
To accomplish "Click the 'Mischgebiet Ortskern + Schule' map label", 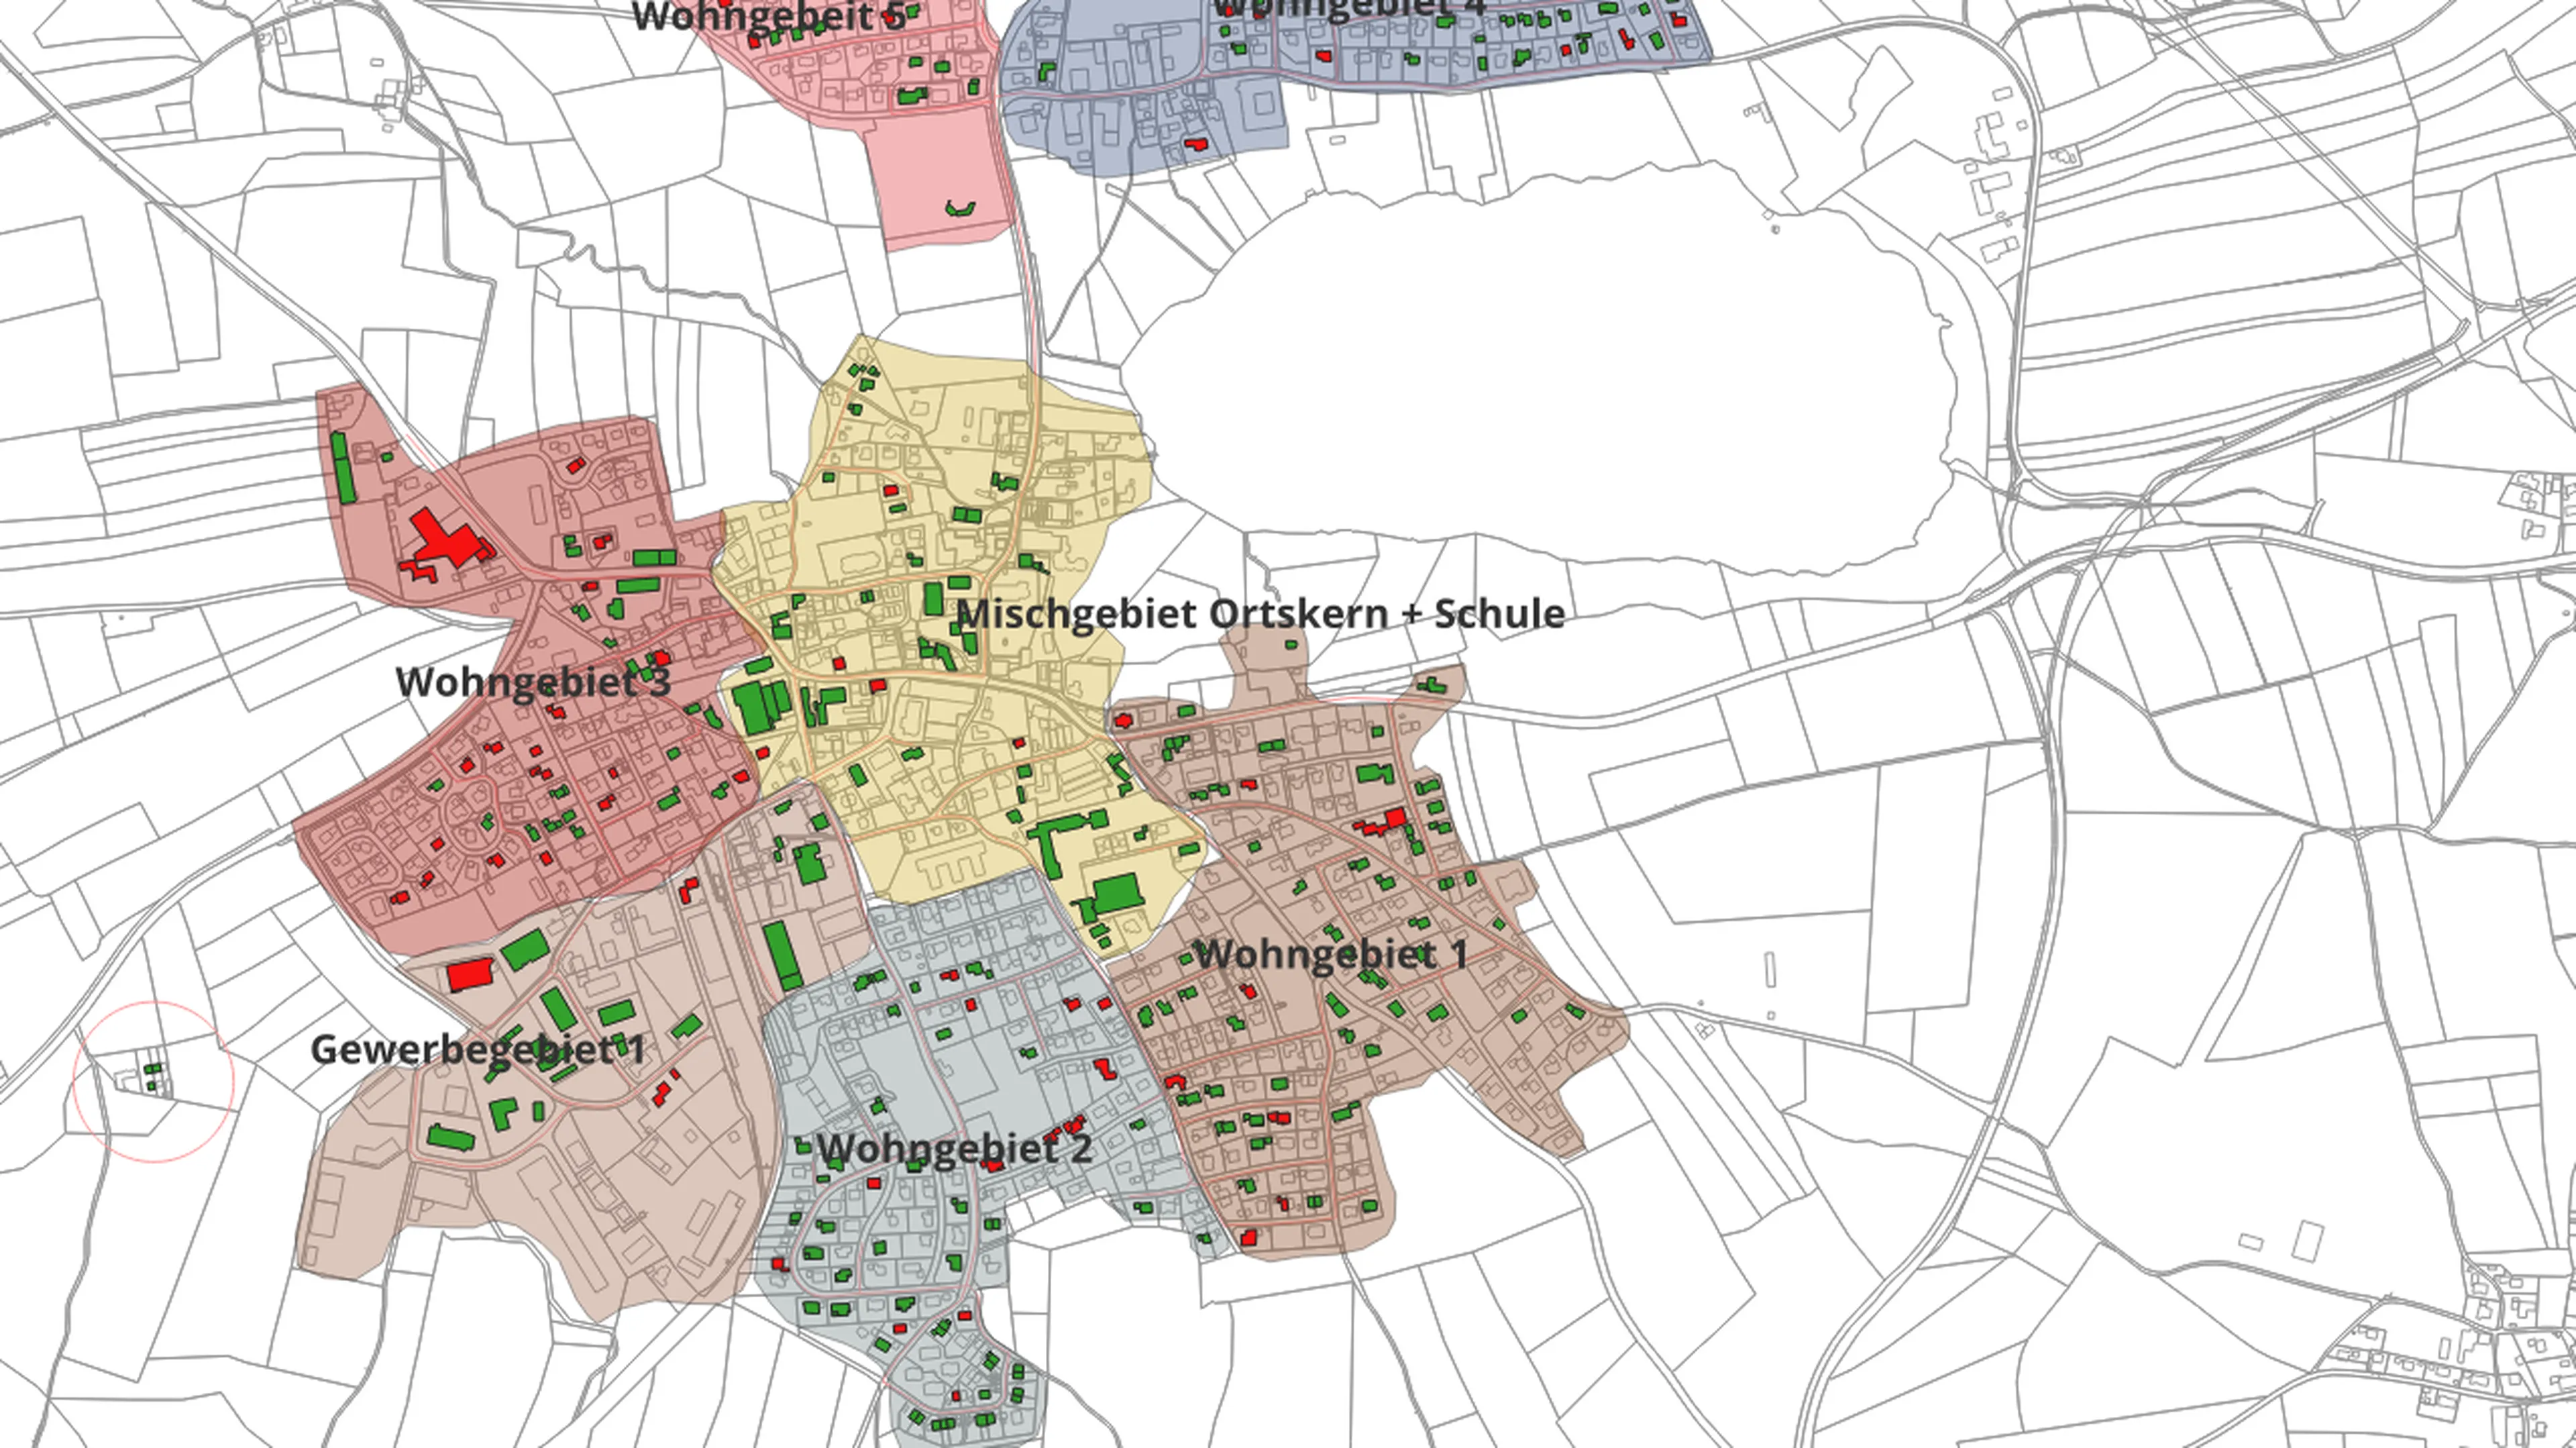I will pyautogui.click(x=1260, y=614).
